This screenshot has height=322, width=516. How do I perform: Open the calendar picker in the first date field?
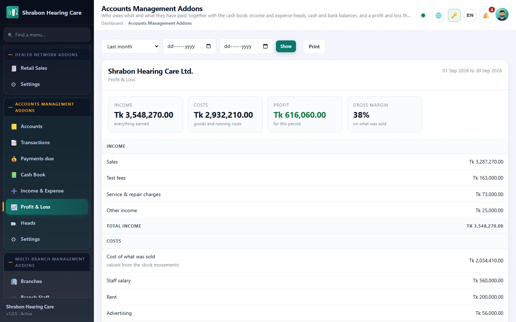[x=209, y=46]
